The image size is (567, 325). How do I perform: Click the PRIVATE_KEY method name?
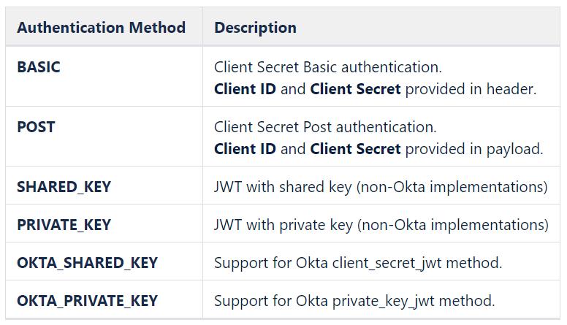(x=64, y=225)
